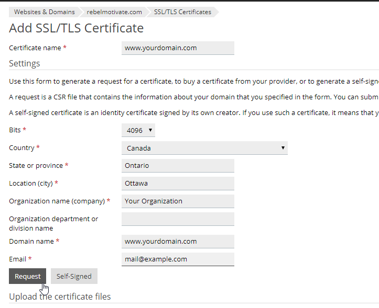Select the SSL/TLS Certificates breadcrumb
The height and width of the screenshot is (308, 379).
(182, 12)
